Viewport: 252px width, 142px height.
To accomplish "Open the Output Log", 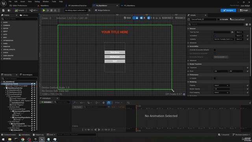I will [x=38, y=135].
